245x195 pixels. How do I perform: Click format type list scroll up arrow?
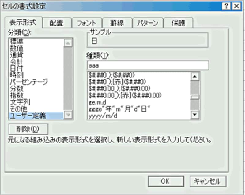(195, 76)
